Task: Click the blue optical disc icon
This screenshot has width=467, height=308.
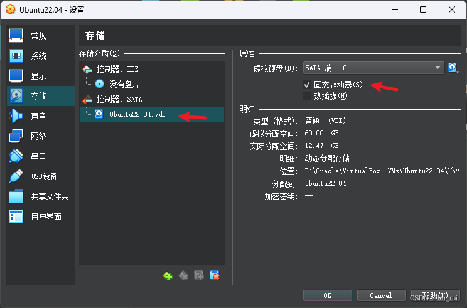Action: [99, 84]
